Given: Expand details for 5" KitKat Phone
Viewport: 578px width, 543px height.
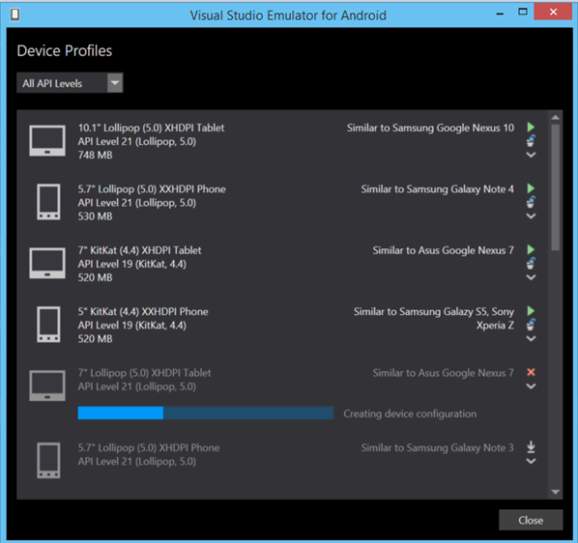Looking at the screenshot, I should (531, 338).
